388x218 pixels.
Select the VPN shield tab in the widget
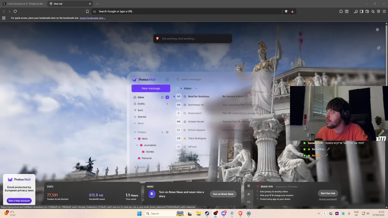pos(249,186)
